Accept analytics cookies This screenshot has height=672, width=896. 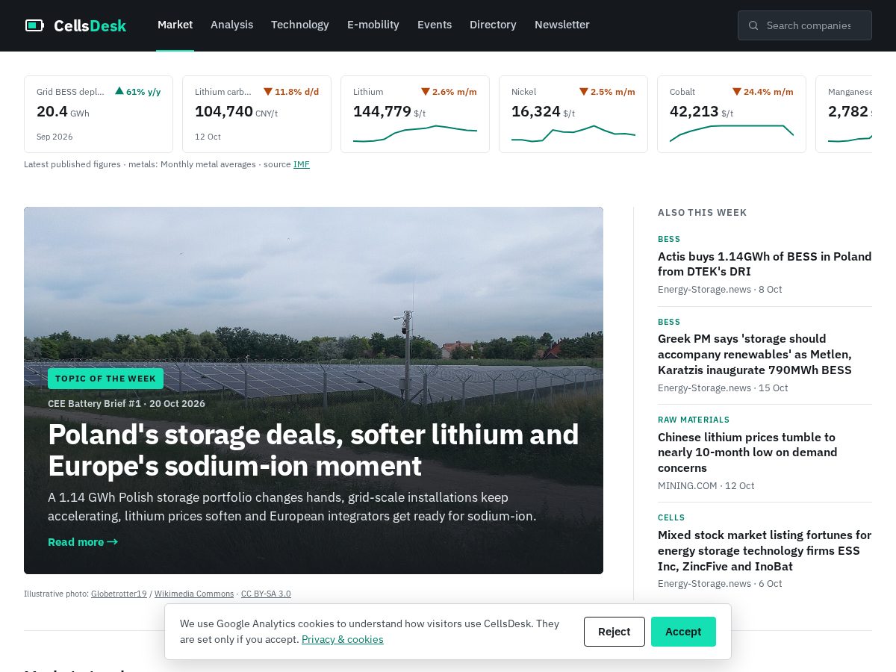tap(683, 632)
